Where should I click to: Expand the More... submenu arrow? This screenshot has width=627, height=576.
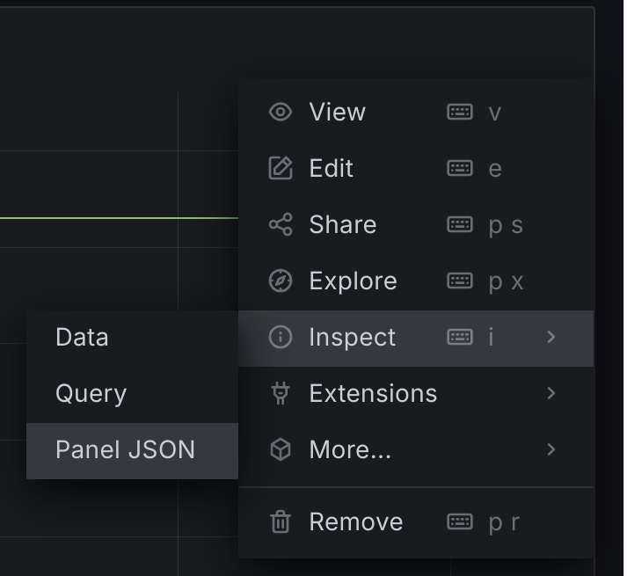551,449
